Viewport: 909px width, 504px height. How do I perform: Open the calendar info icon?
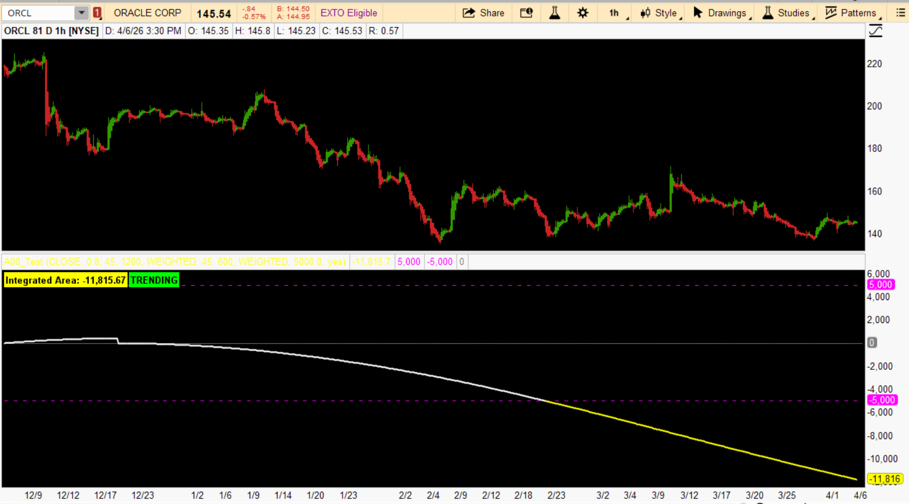[x=526, y=13]
